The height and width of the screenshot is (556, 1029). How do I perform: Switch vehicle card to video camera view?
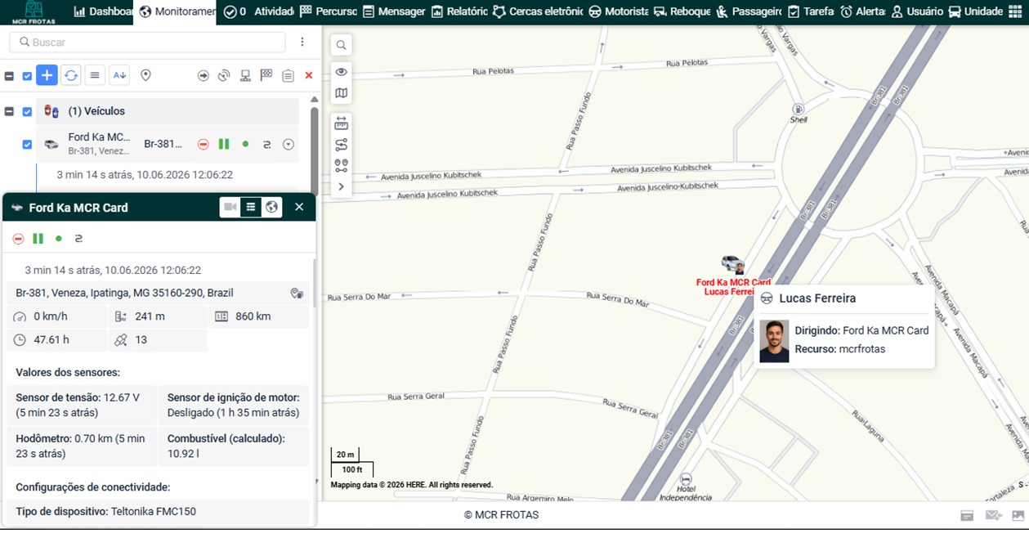click(x=230, y=207)
